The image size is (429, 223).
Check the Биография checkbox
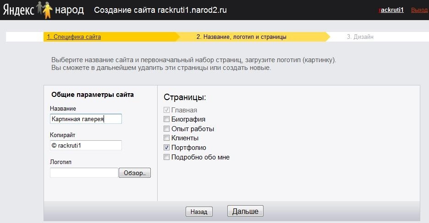[x=166, y=119]
